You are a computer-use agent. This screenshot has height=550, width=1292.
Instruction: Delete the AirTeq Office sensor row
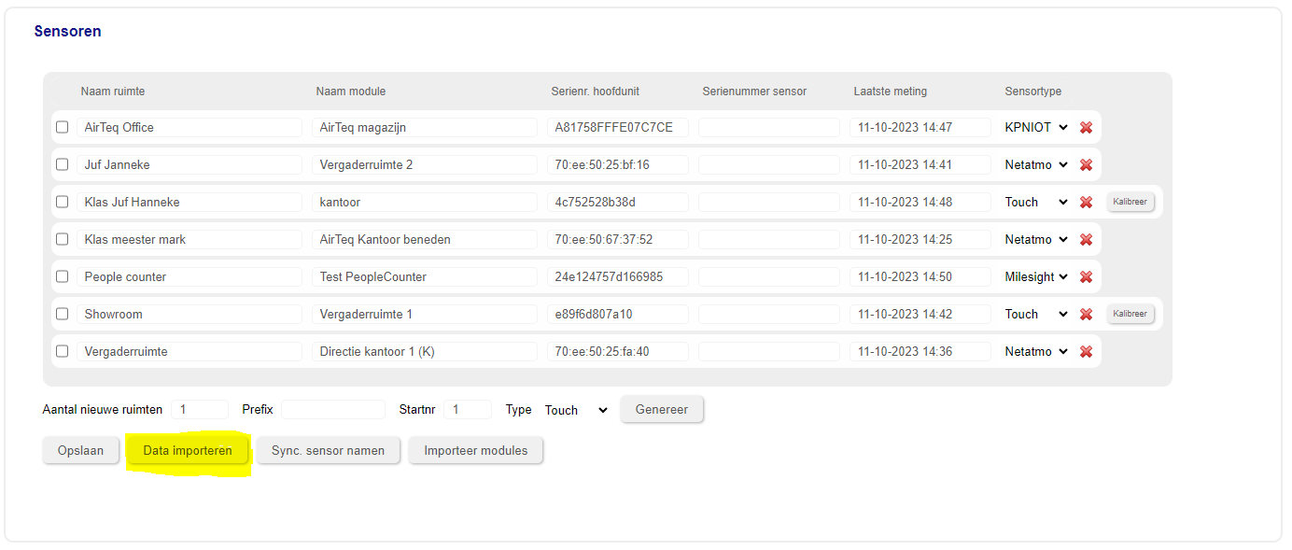tap(1086, 127)
